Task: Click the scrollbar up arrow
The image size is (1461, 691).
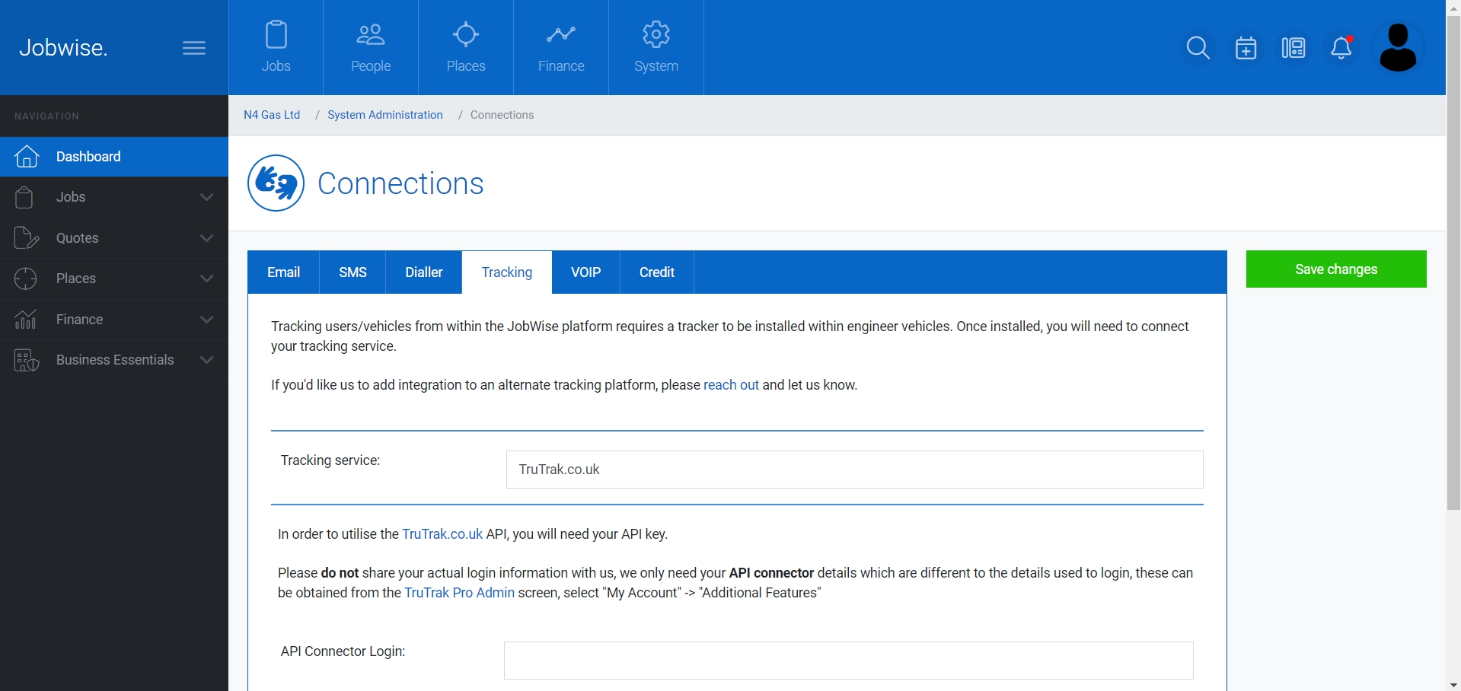Action: 1453,7
